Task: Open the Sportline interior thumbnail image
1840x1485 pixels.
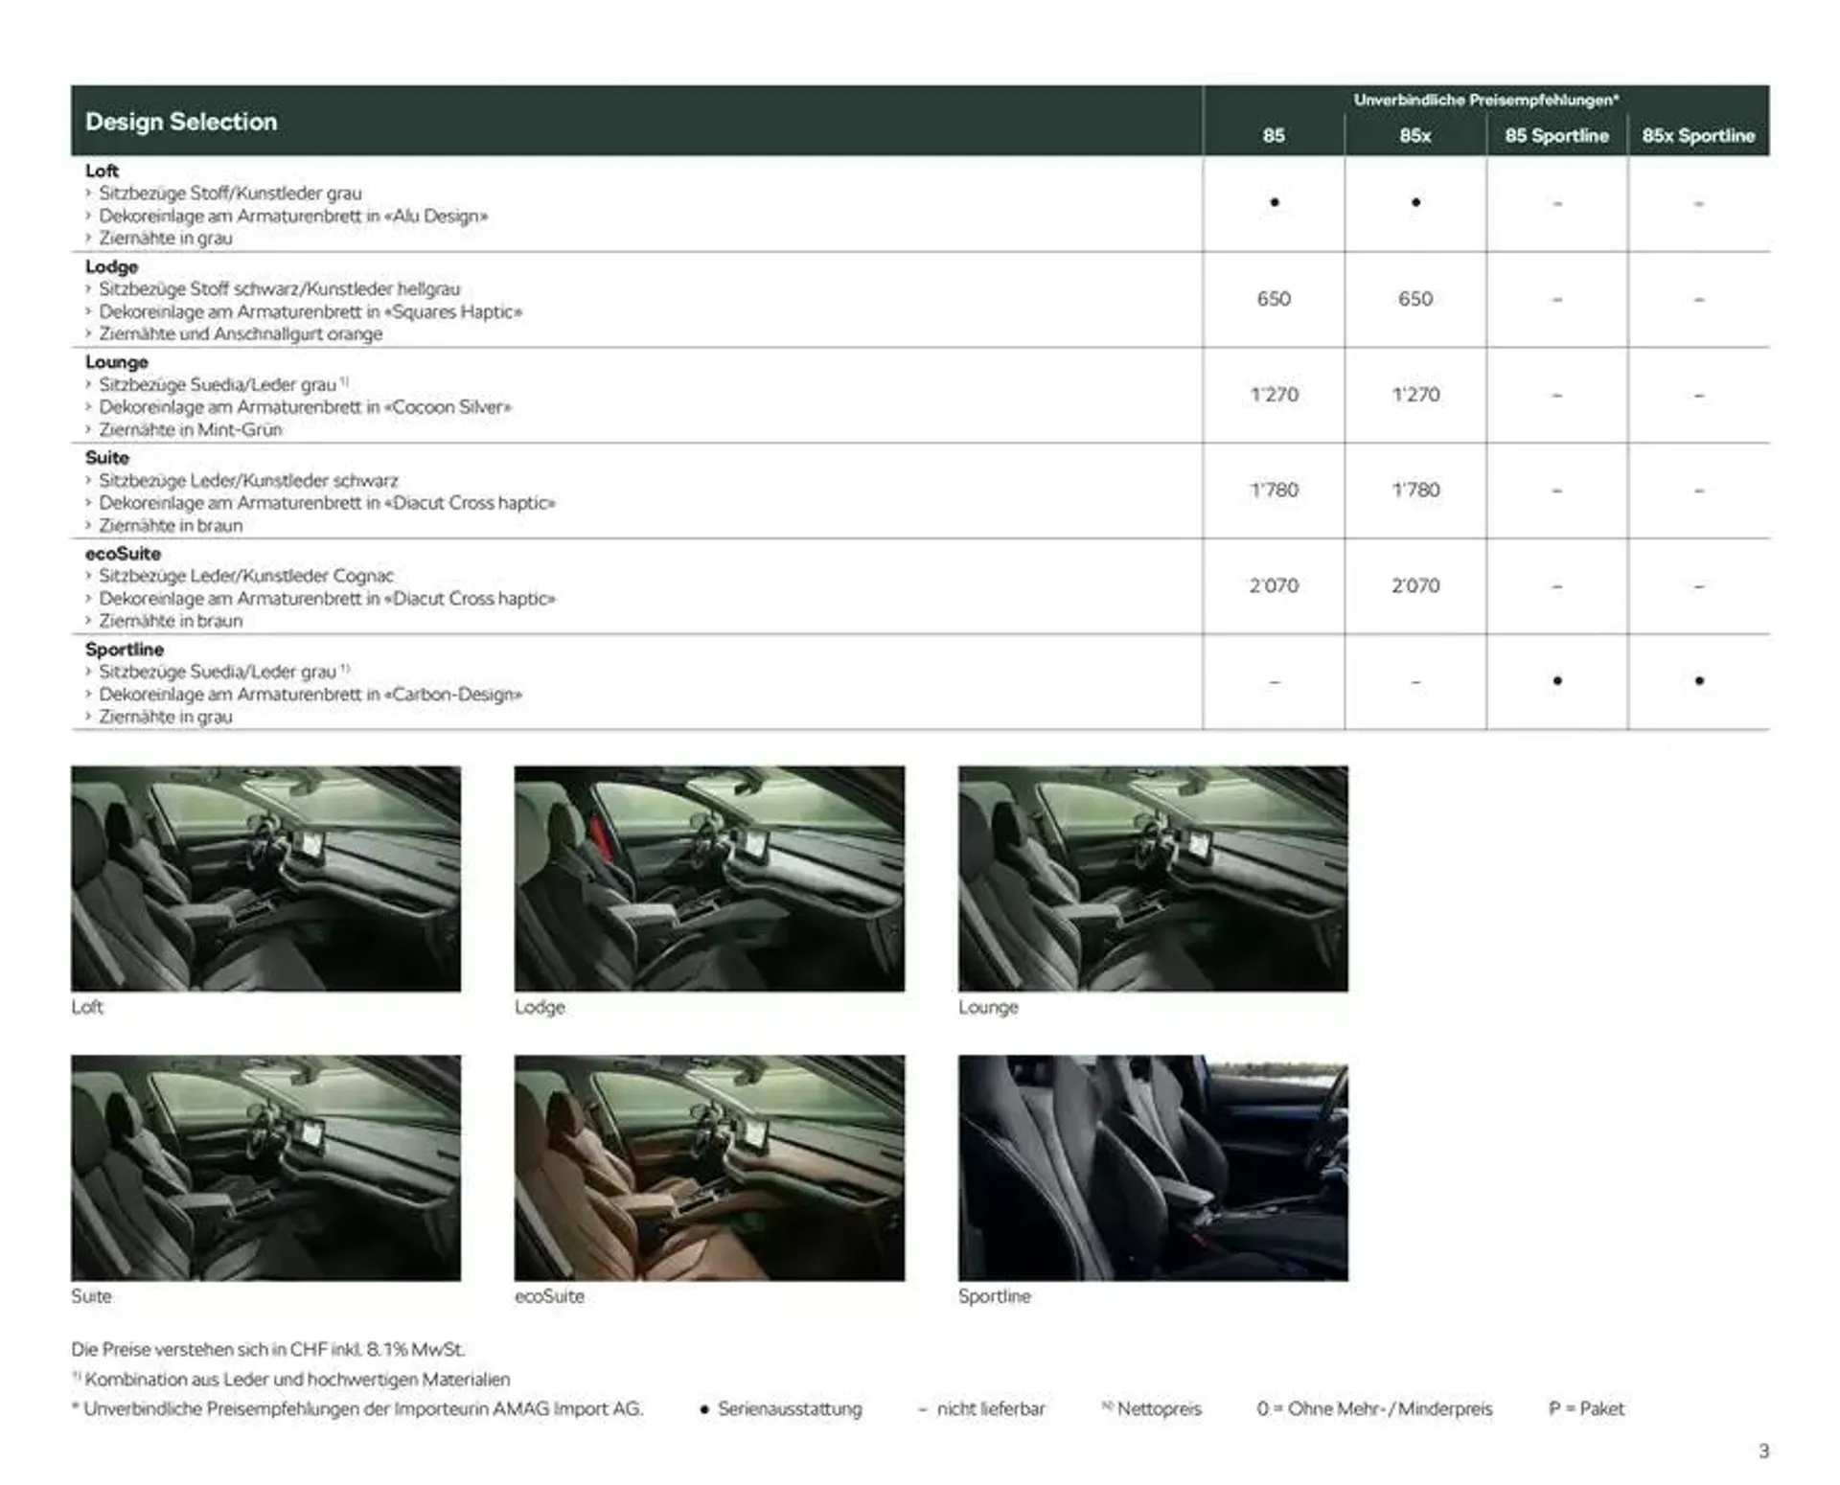Action: pos(1153,1168)
